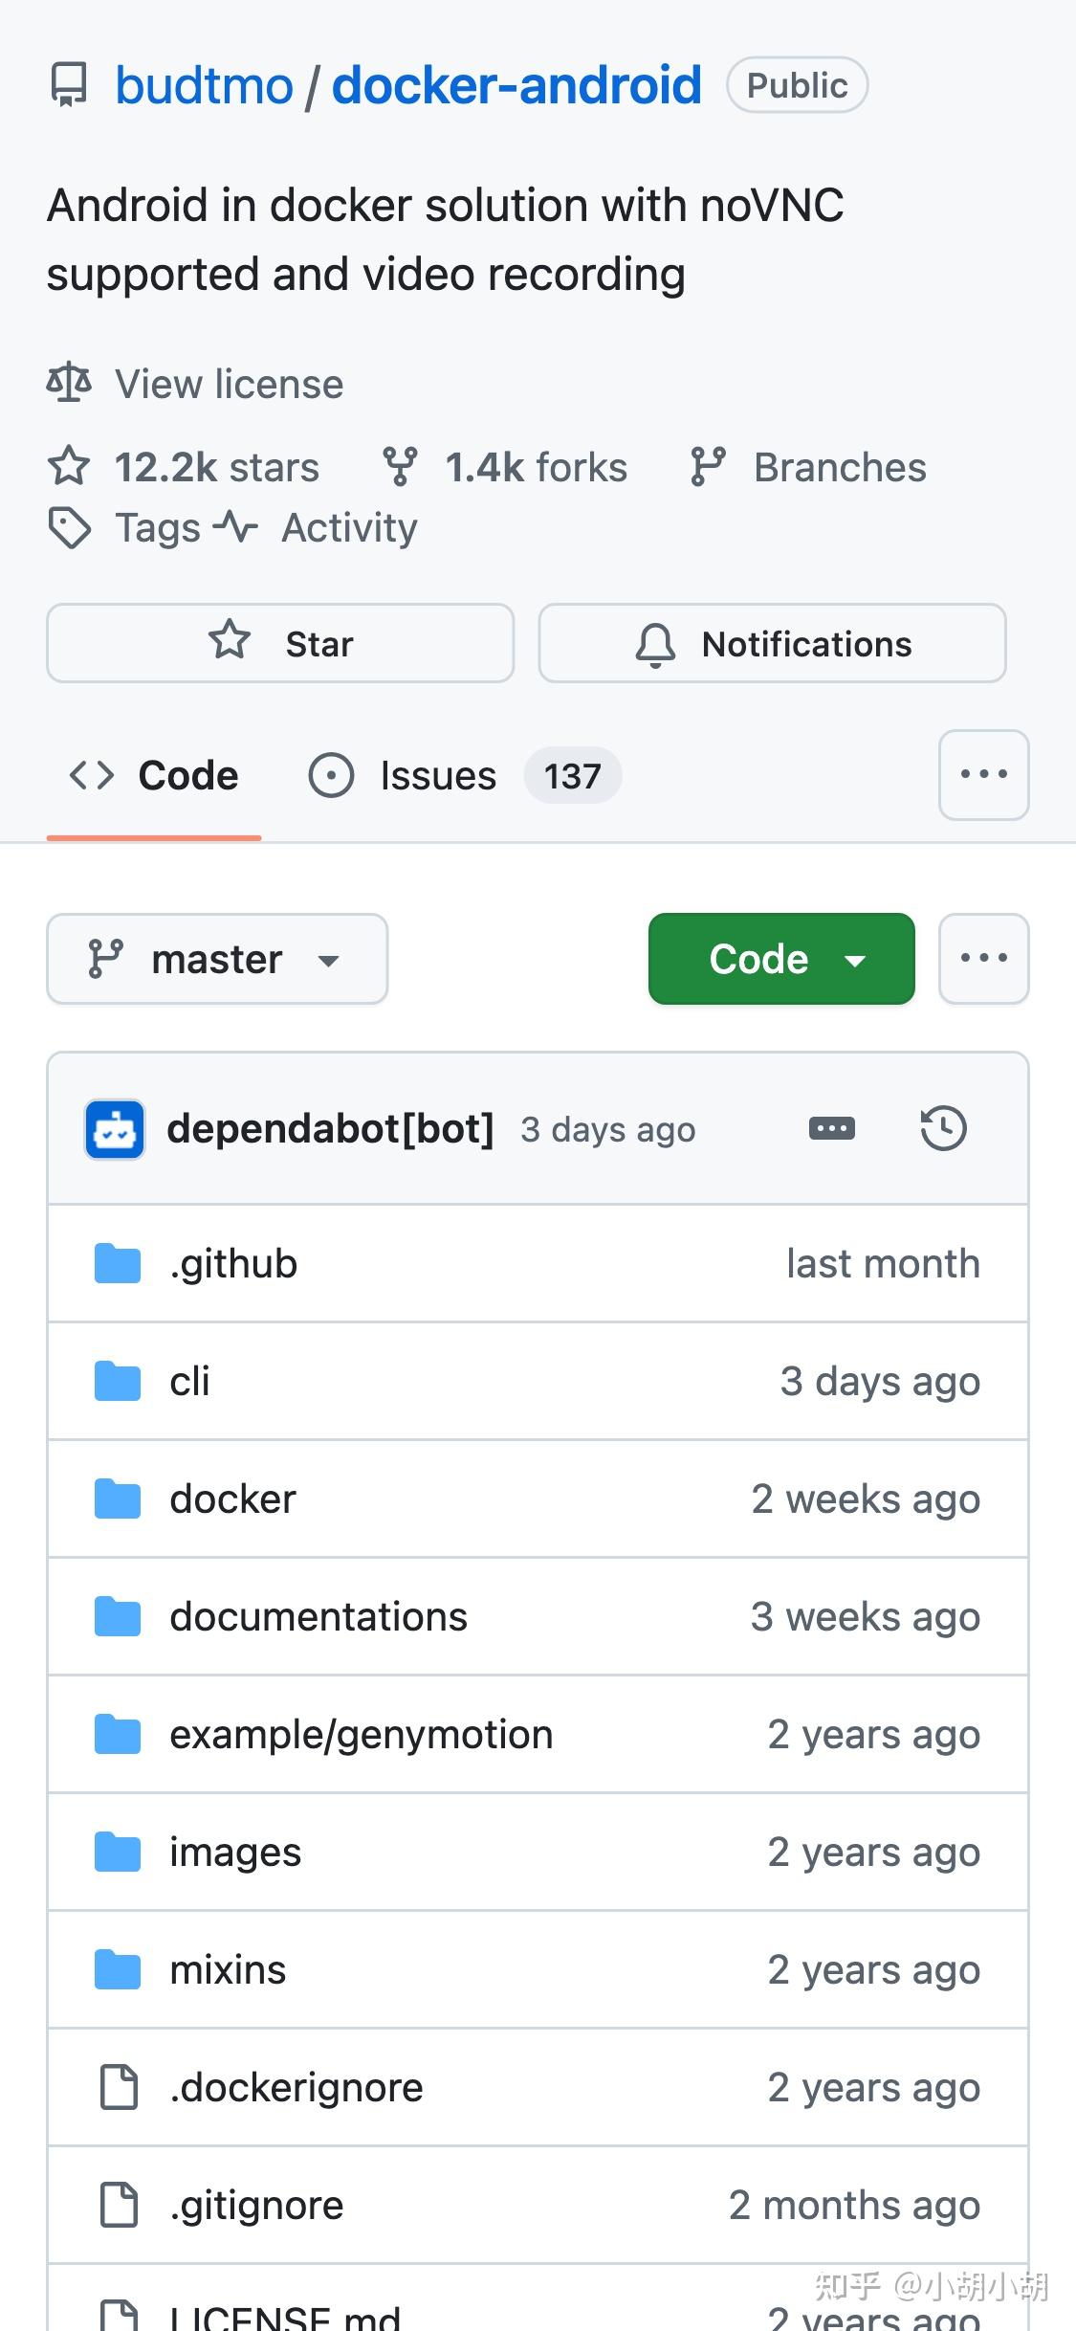1076x2331 pixels.
Task: Open the Activity link
Action: (x=350, y=527)
